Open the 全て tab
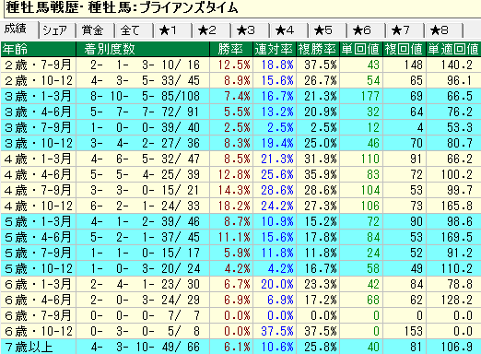 [x=135, y=30]
